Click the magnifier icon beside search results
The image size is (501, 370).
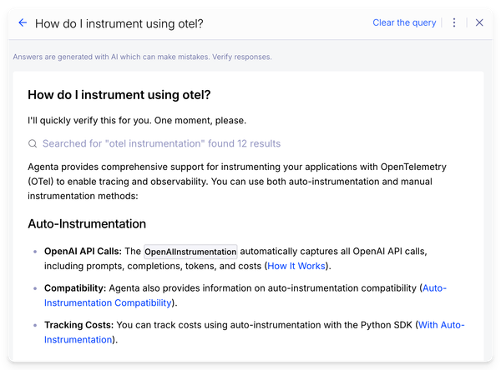tap(33, 143)
